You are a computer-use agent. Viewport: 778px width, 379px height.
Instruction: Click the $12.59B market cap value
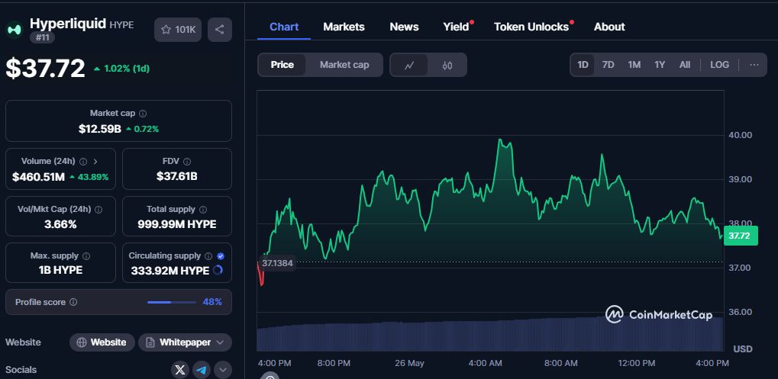(x=100, y=129)
